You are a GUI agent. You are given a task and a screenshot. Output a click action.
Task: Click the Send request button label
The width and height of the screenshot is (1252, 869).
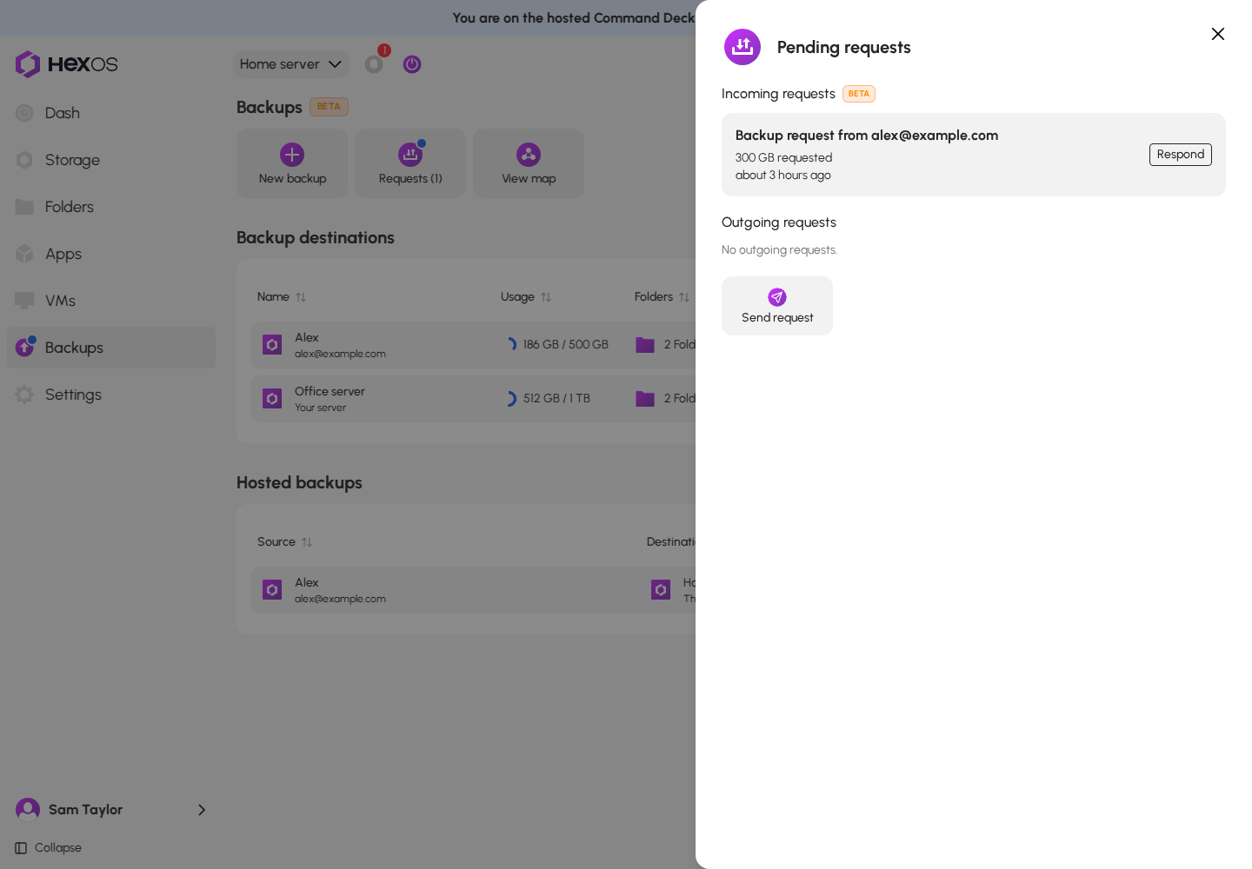(x=777, y=318)
